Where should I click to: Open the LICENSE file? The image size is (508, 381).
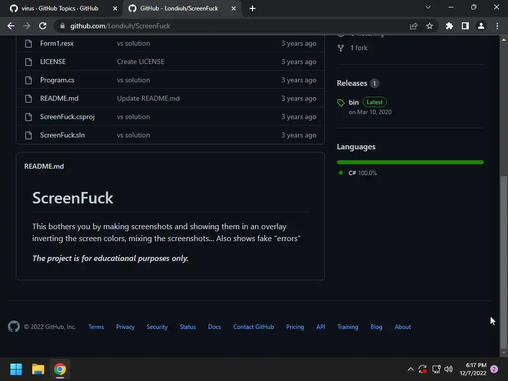[53, 62]
